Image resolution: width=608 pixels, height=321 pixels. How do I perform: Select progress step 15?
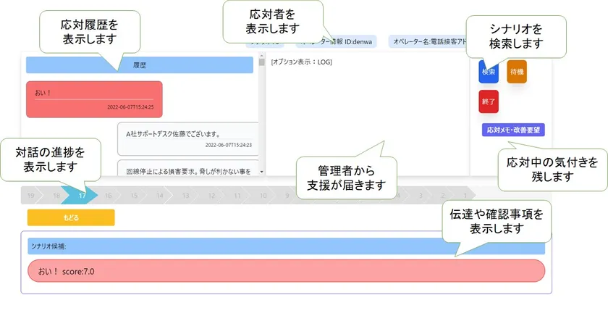[134, 196]
